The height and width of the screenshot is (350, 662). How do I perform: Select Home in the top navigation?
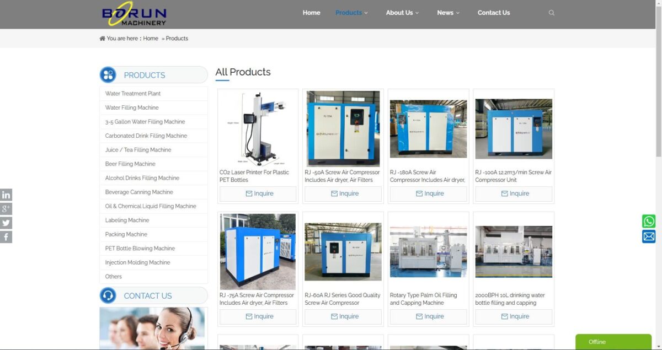point(311,12)
